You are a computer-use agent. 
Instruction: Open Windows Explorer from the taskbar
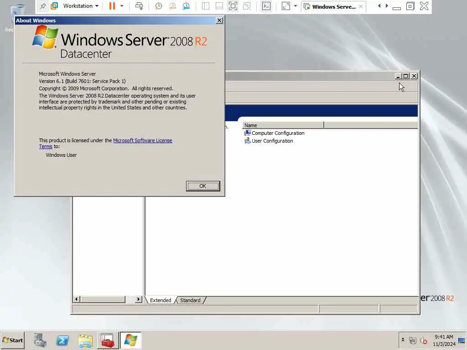[85, 340]
